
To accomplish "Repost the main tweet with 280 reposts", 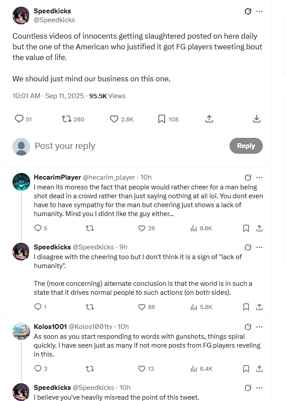I will pos(67,119).
